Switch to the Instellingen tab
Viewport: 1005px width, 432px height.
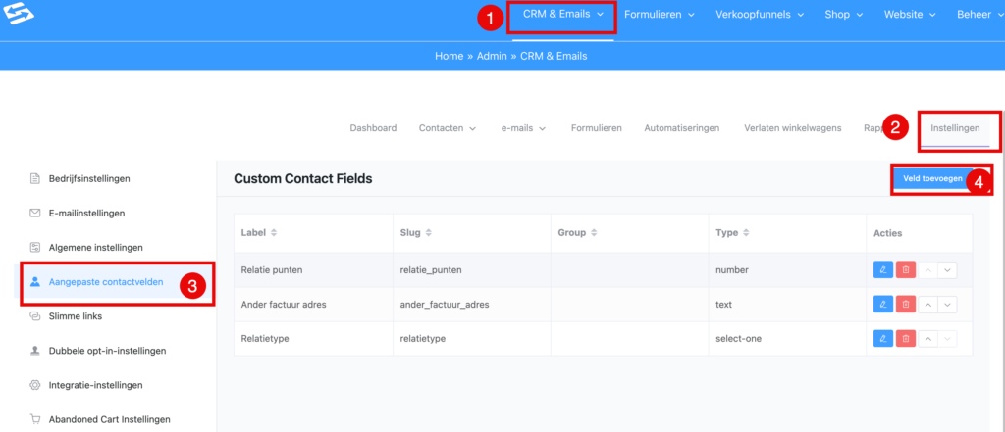click(x=955, y=128)
